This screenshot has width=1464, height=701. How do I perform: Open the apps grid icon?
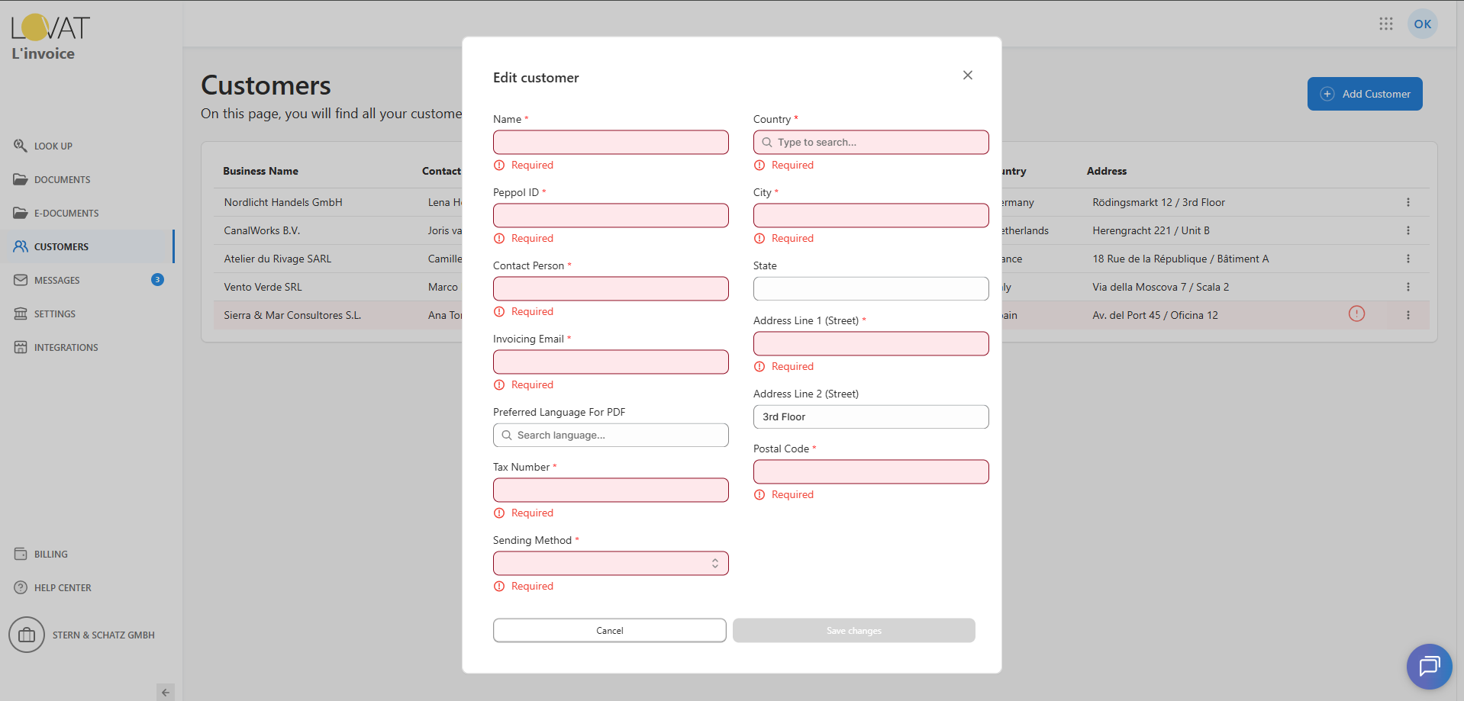tap(1386, 24)
